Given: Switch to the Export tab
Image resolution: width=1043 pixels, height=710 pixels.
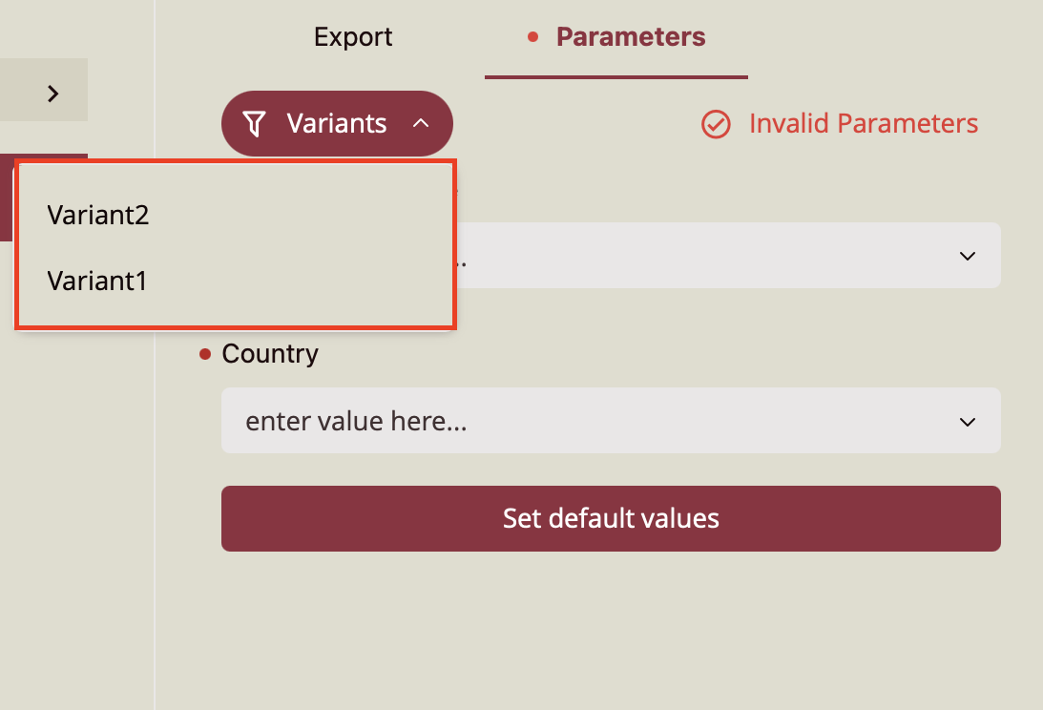Looking at the screenshot, I should (x=353, y=37).
